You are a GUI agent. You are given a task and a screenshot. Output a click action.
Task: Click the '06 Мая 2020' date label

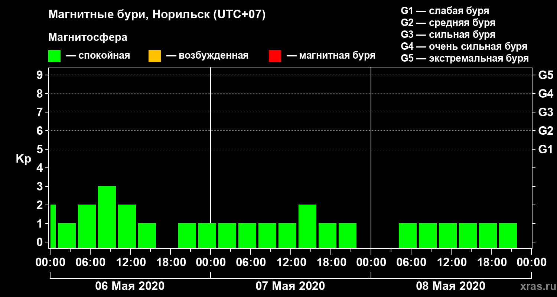[130, 286]
